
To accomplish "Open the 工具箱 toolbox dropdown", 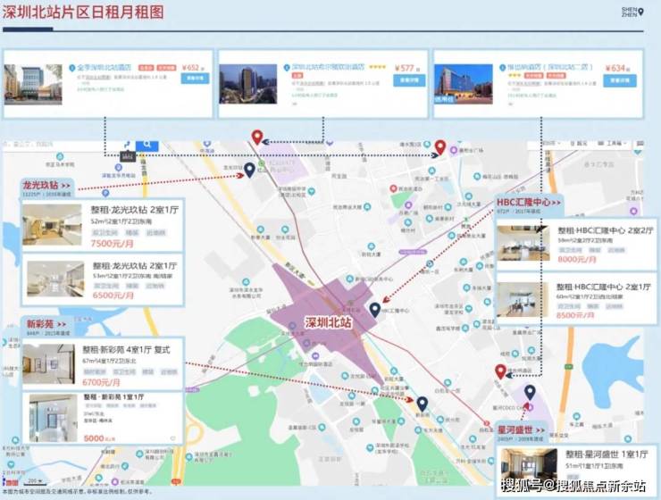I will click(x=612, y=144).
